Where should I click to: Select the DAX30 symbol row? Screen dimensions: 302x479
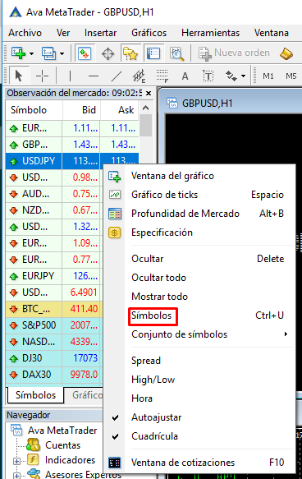tap(55, 375)
